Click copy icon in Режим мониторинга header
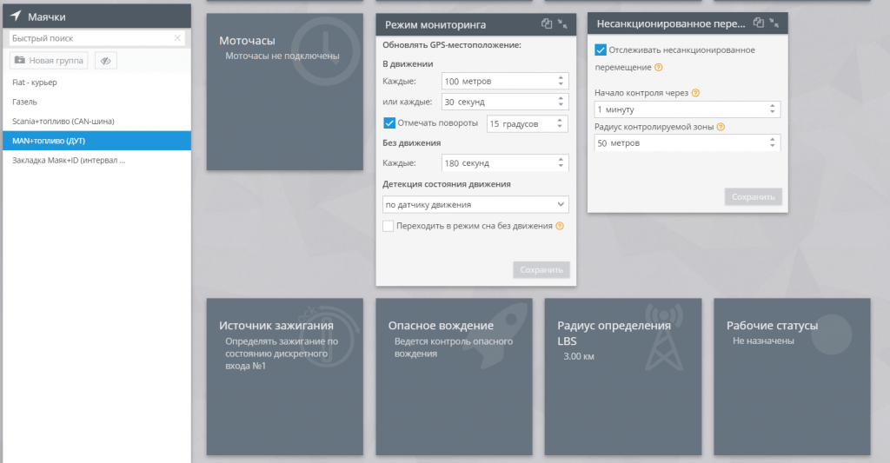 [546, 24]
